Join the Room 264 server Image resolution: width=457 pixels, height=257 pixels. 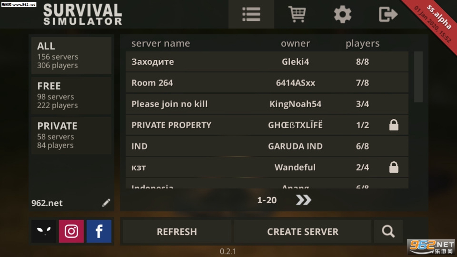267,83
